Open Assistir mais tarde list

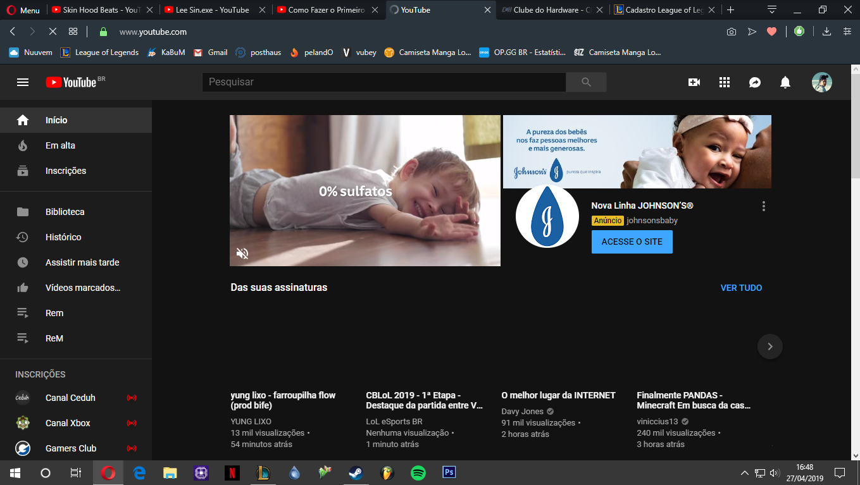[x=76, y=262]
